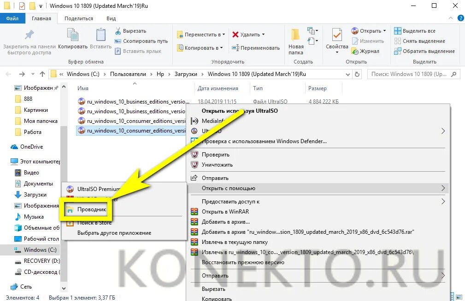Image resolution: width=465 pixels, height=301 pixels.
Task: Click Paste shortcut (Вставить ярлык)
Action: click(x=138, y=51)
